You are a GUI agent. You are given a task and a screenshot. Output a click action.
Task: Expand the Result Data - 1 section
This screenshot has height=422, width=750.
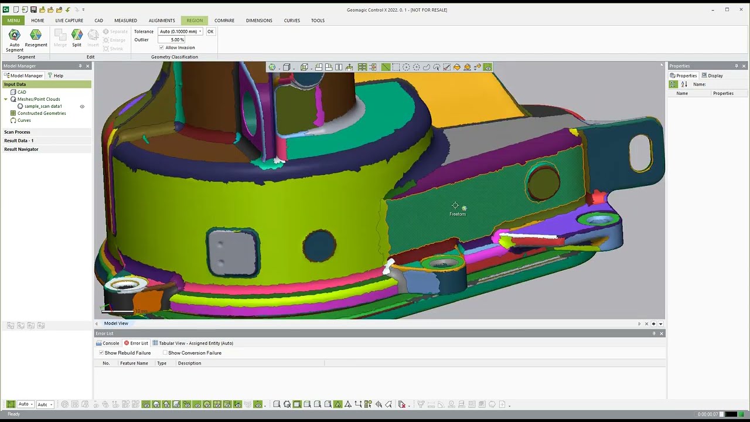19,141
